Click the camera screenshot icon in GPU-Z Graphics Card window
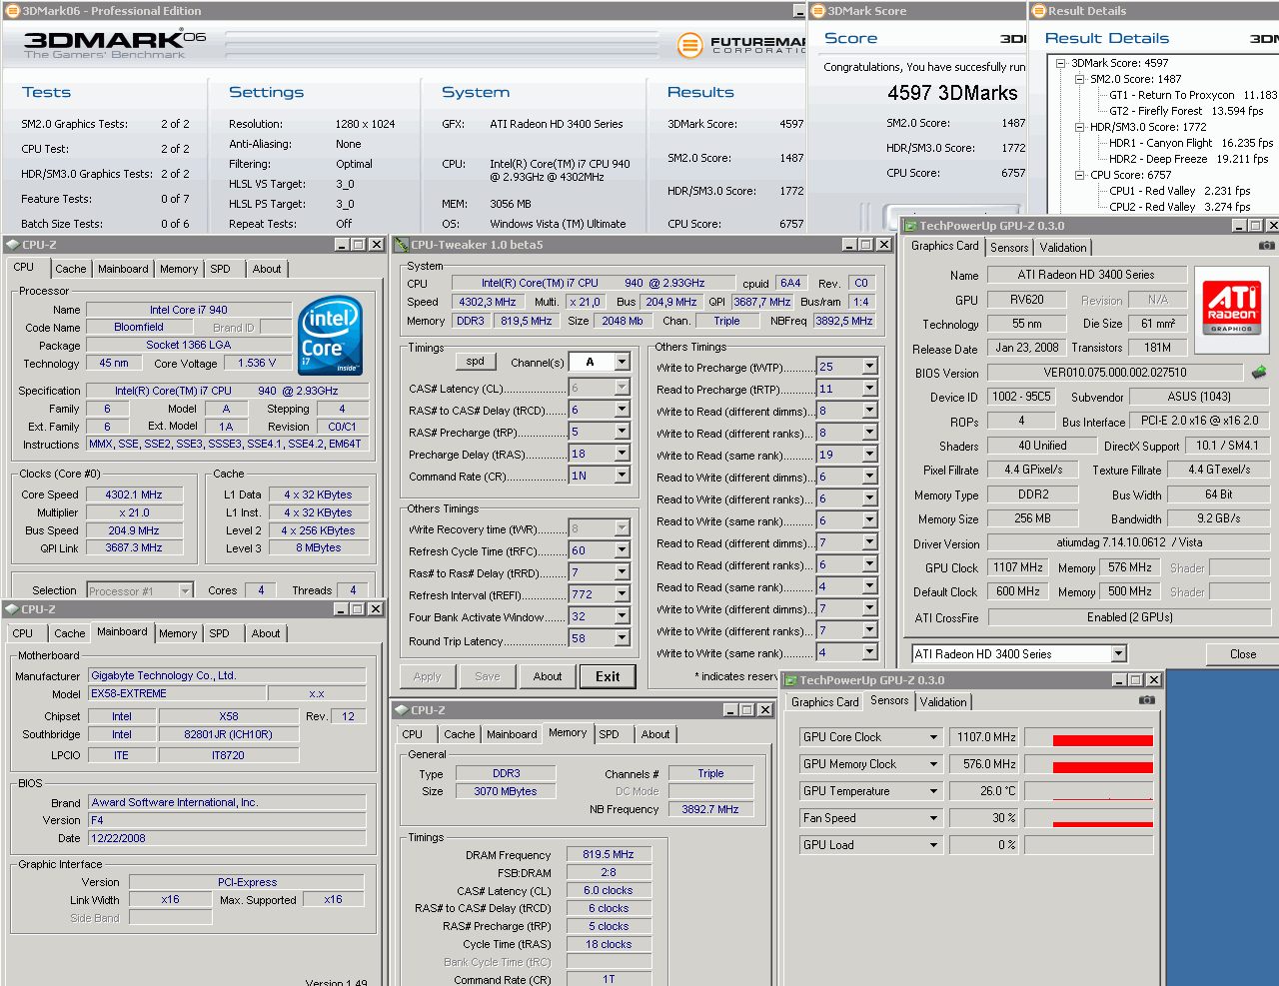This screenshot has height=986, width=1279. pos(1266,246)
